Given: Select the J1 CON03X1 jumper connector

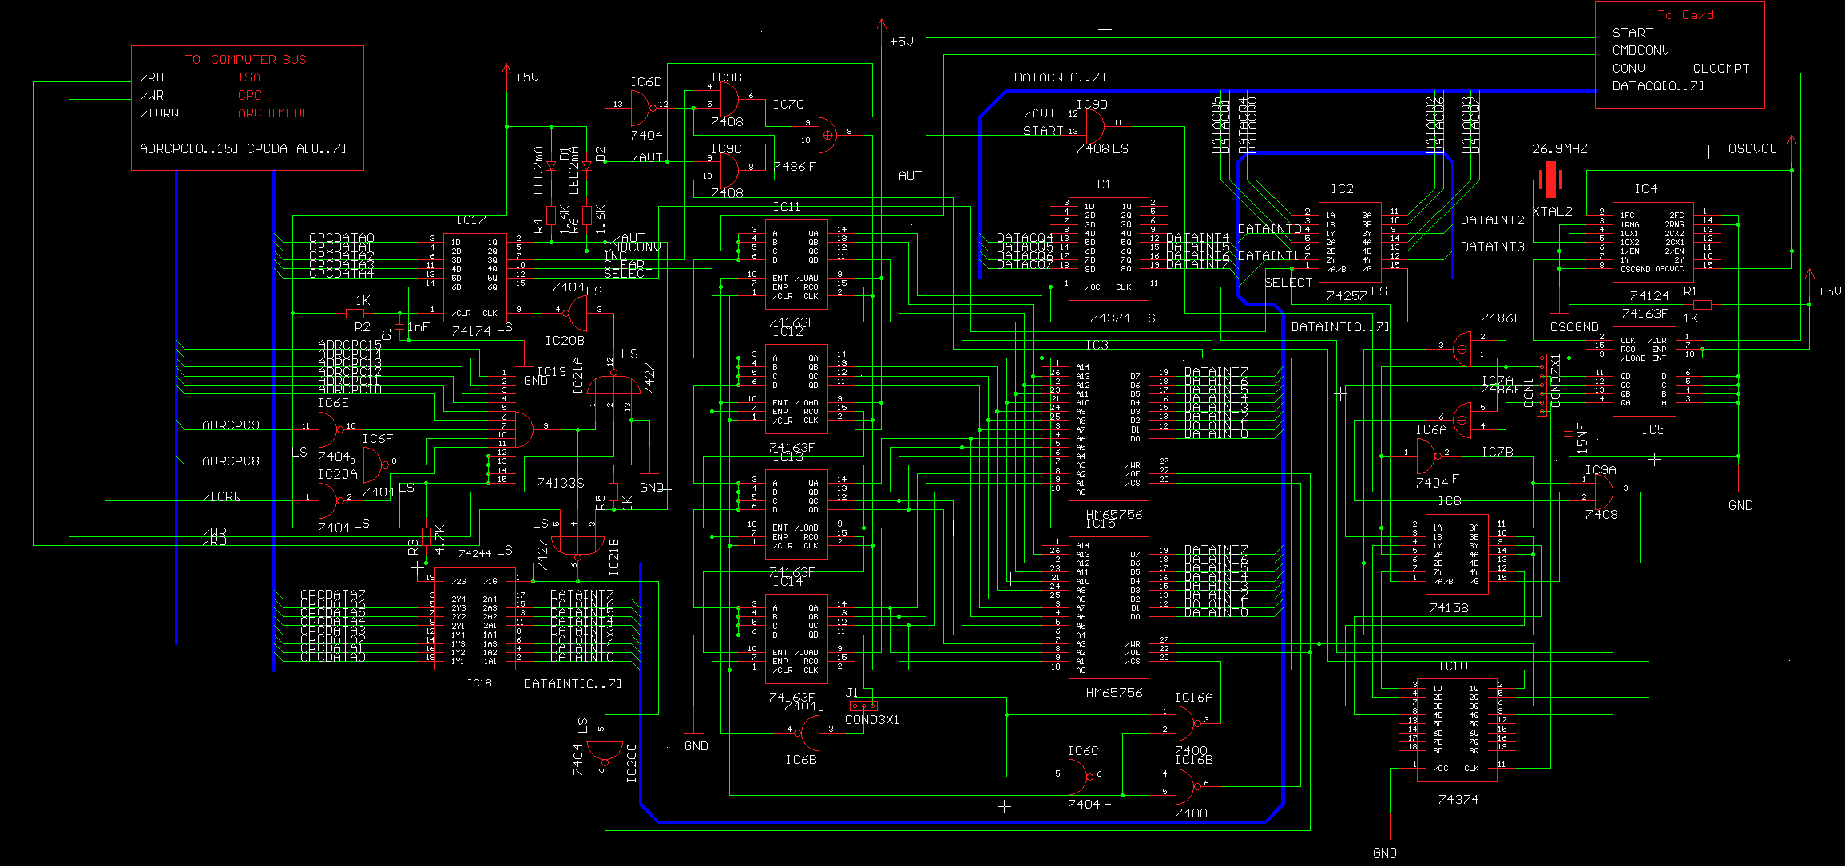Looking at the screenshot, I should coord(863,706).
